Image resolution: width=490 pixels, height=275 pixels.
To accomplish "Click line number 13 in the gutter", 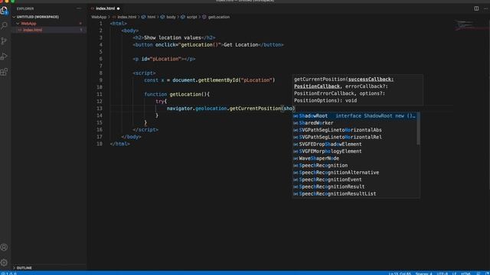I will (100, 108).
